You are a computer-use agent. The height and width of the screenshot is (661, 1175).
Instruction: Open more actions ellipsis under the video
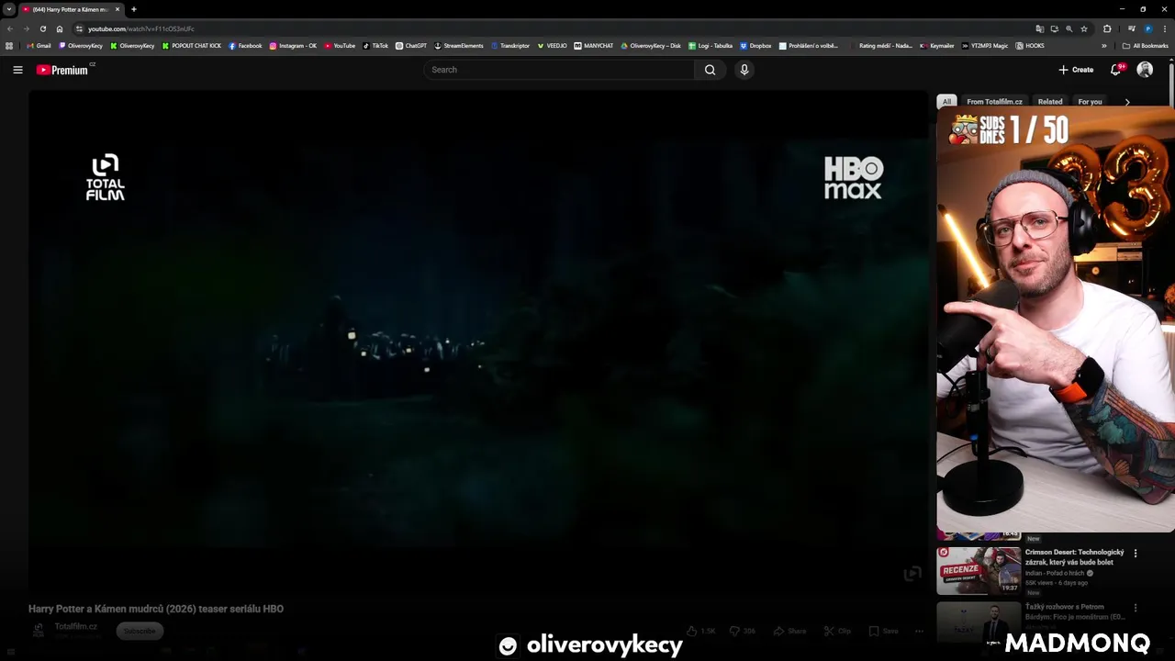[x=918, y=631]
